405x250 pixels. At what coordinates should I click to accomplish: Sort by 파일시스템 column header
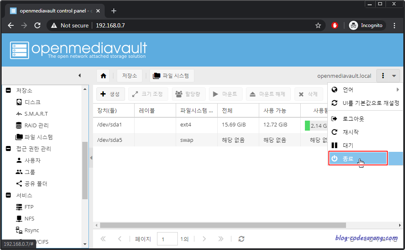pos(196,111)
